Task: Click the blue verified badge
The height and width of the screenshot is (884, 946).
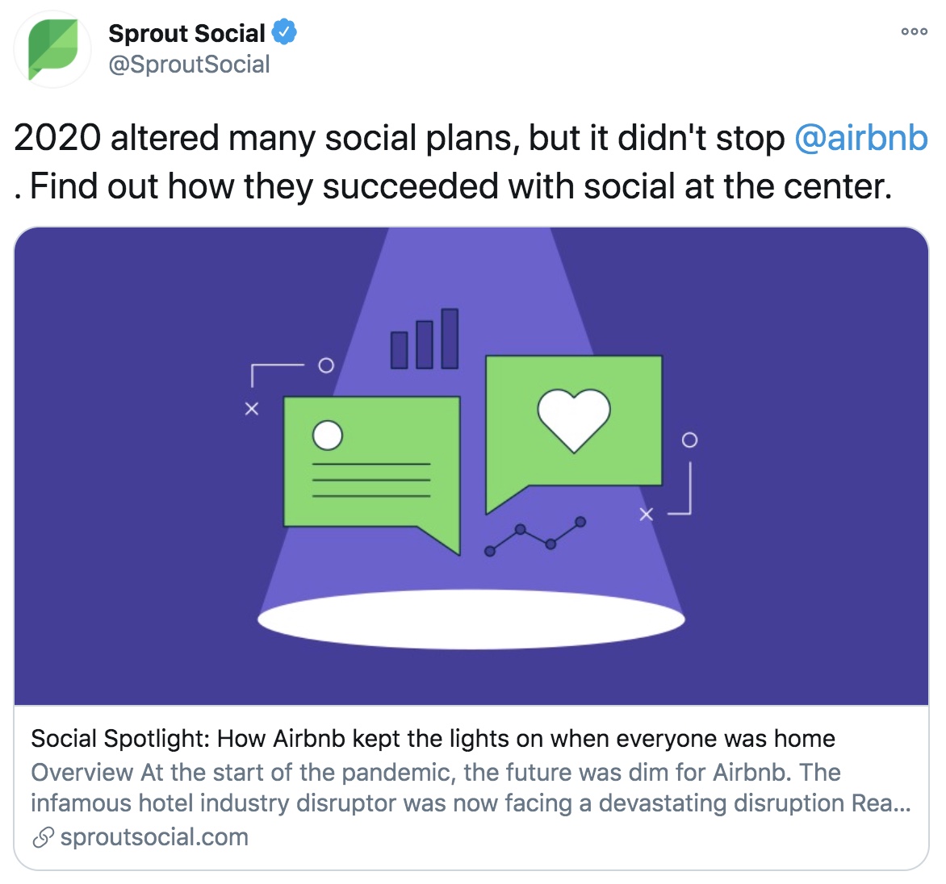Action: [x=284, y=32]
